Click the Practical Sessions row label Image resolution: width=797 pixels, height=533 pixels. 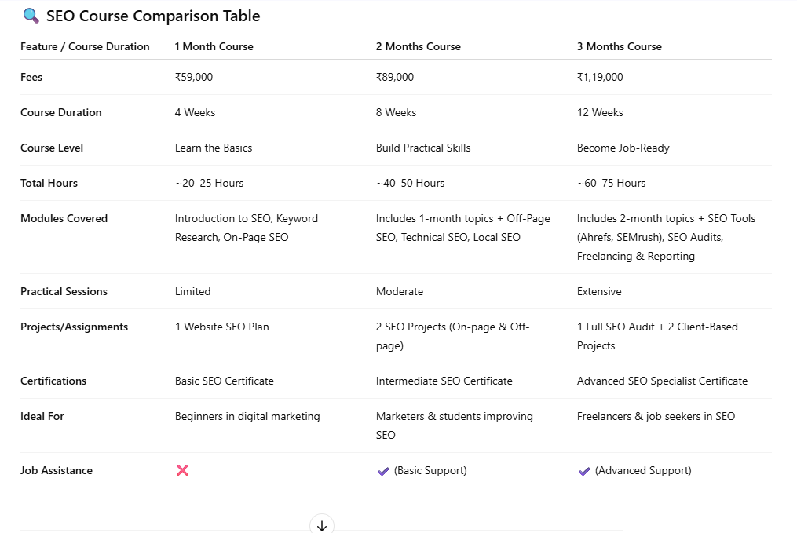pyautogui.click(x=64, y=291)
